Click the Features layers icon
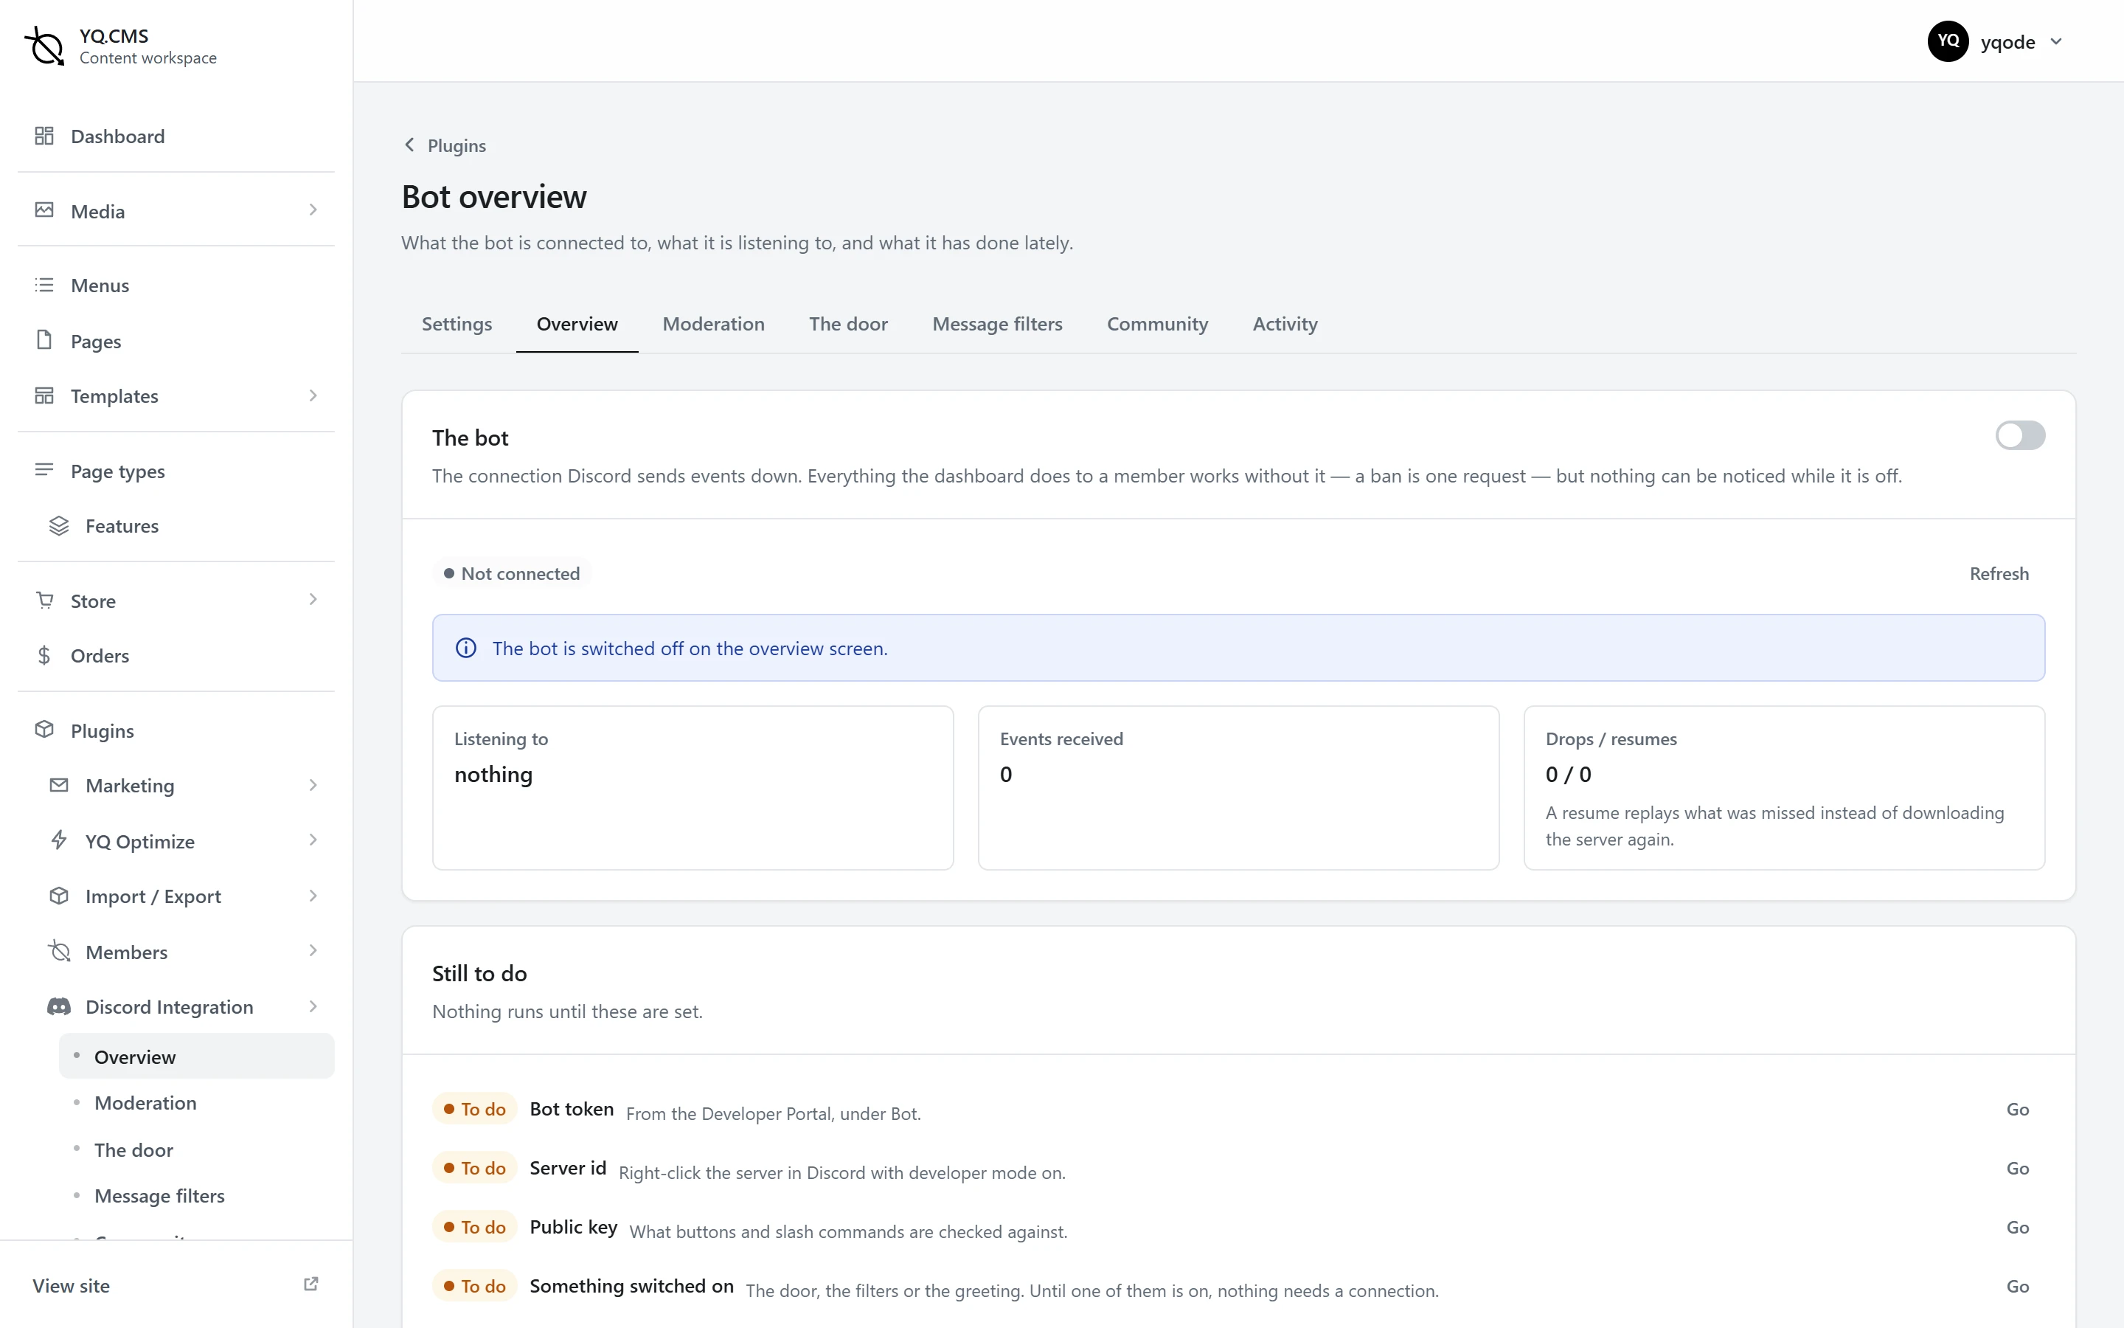This screenshot has width=2124, height=1328. (x=59, y=525)
